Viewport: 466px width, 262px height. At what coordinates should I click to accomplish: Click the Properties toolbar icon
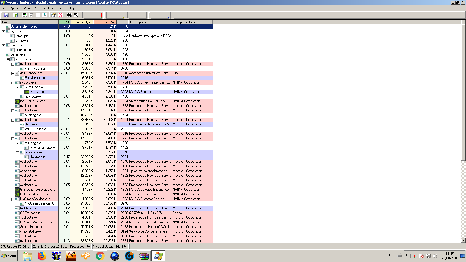pyautogui.click(x=54, y=15)
